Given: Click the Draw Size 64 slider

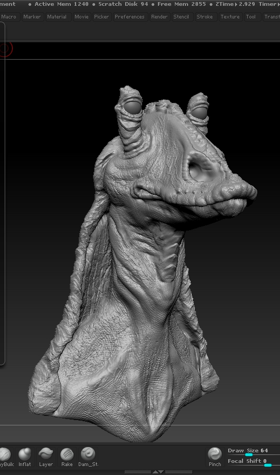Looking at the screenshot, I should 253,451.
